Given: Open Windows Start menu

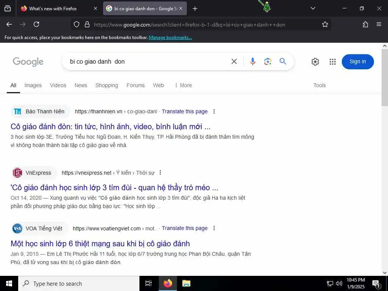Looking at the screenshot, I should pos(9,283).
